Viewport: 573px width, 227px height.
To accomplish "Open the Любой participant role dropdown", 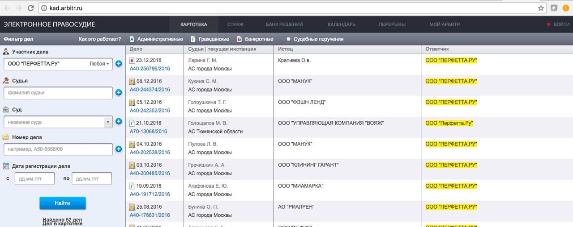I will pyautogui.click(x=99, y=64).
